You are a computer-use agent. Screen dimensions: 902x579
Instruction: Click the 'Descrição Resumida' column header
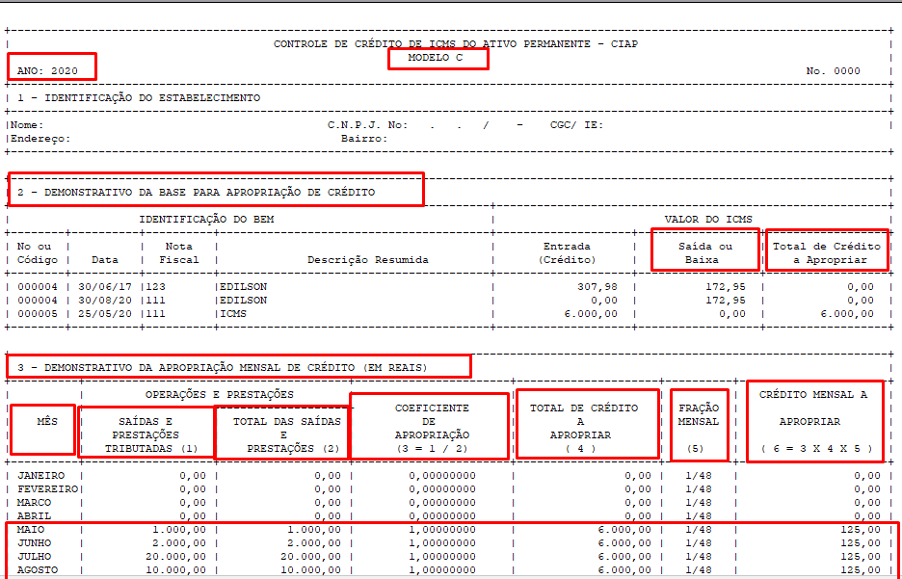tap(367, 260)
